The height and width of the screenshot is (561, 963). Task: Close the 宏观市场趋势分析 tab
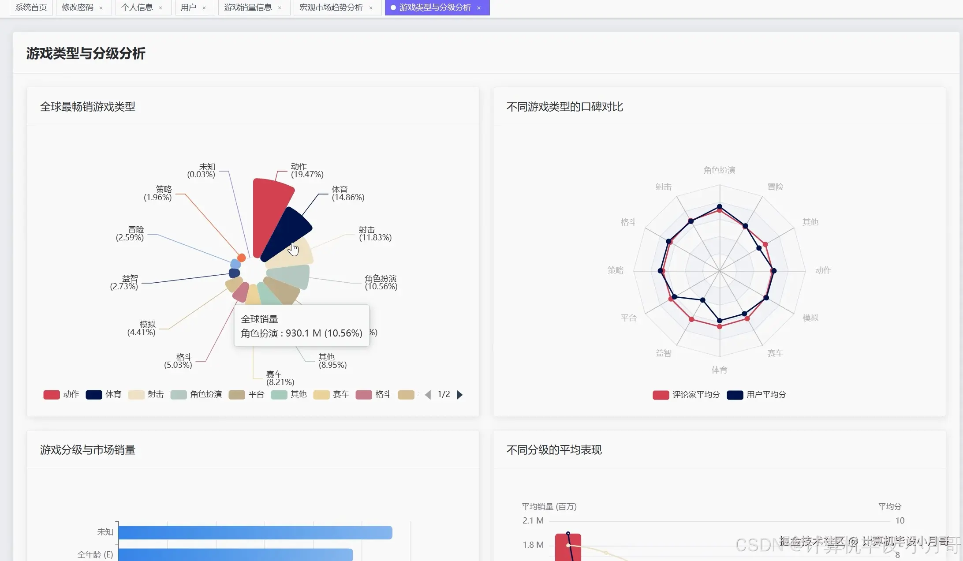(371, 8)
